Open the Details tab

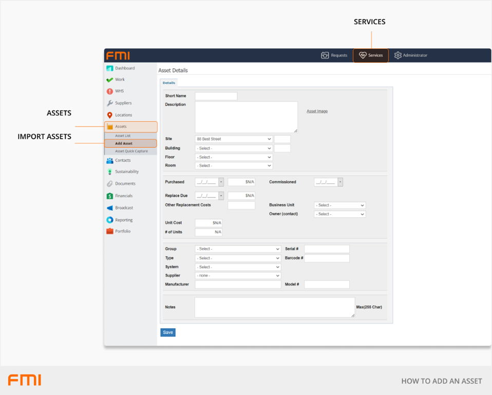168,83
